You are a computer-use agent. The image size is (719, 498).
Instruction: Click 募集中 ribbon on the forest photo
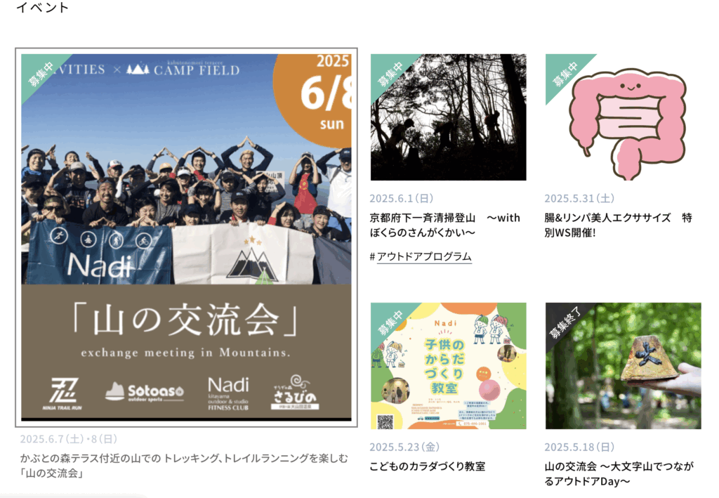click(390, 73)
